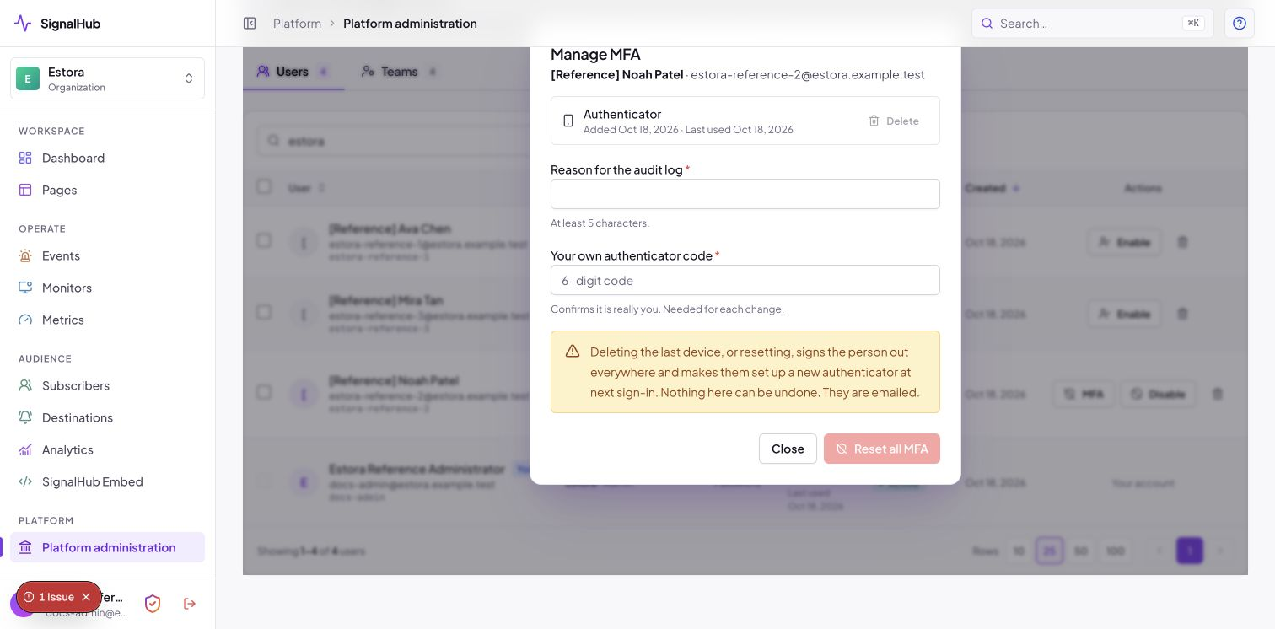Open the help question mark icon

1240,24
